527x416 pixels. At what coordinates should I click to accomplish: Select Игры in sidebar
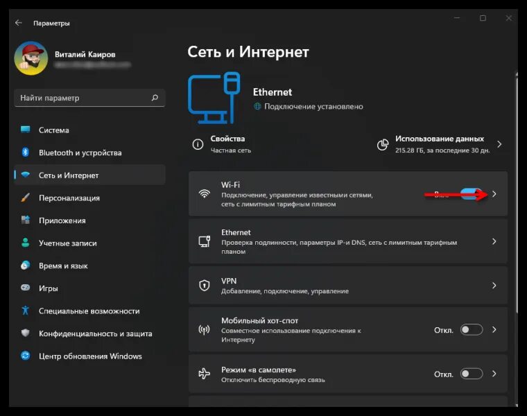click(89, 288)
